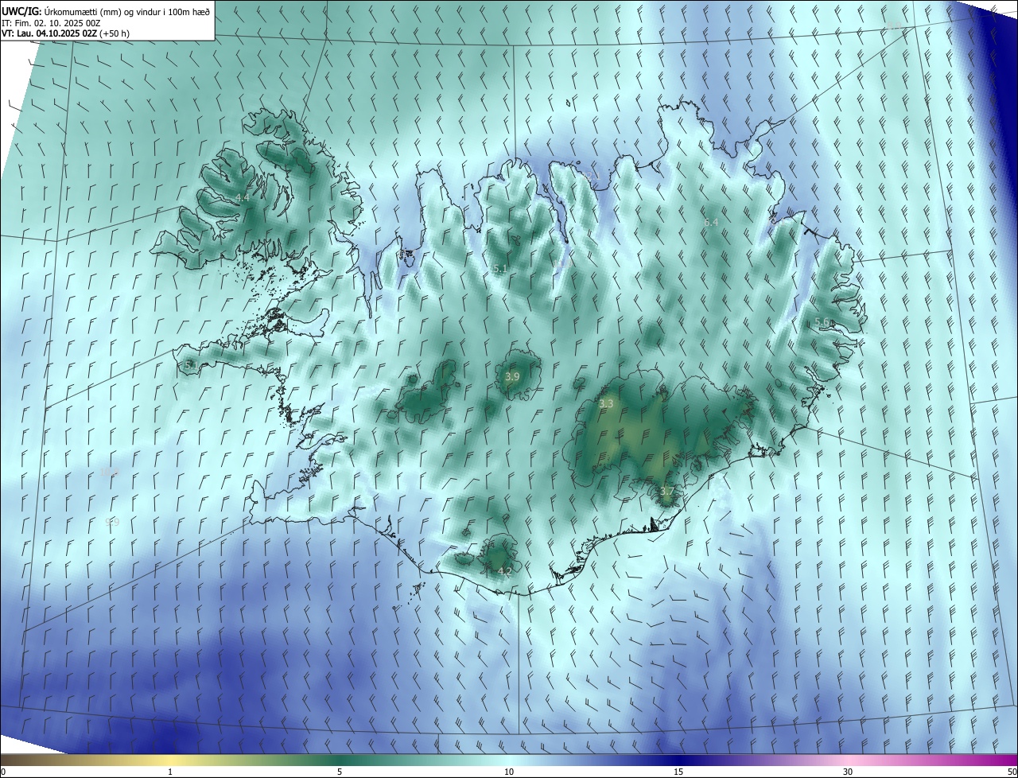Image resolution: width=1018 pixels, height=778 pixels.
Task: Click the 5 tick label on the color scale
Action: click(x=340, y=772)
